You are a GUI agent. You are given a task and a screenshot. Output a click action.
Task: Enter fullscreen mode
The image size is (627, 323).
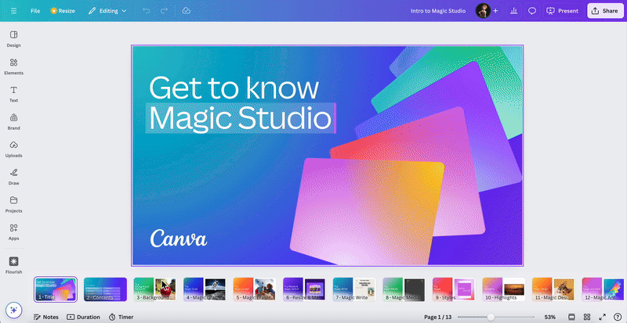[x=602, y=317]
